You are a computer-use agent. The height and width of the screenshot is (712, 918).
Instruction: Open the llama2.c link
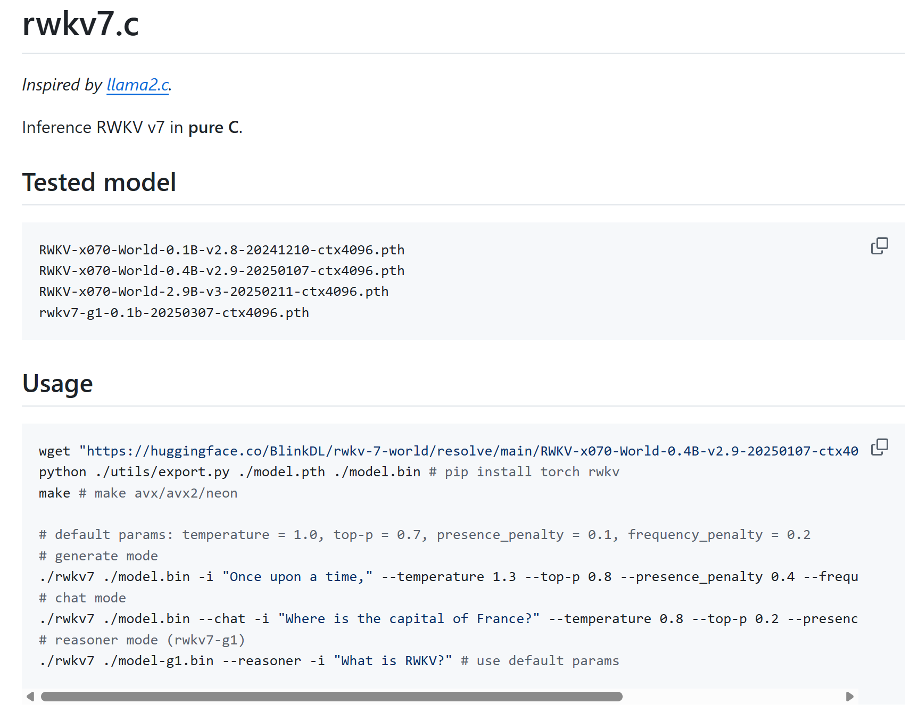[x=137, y=85]
